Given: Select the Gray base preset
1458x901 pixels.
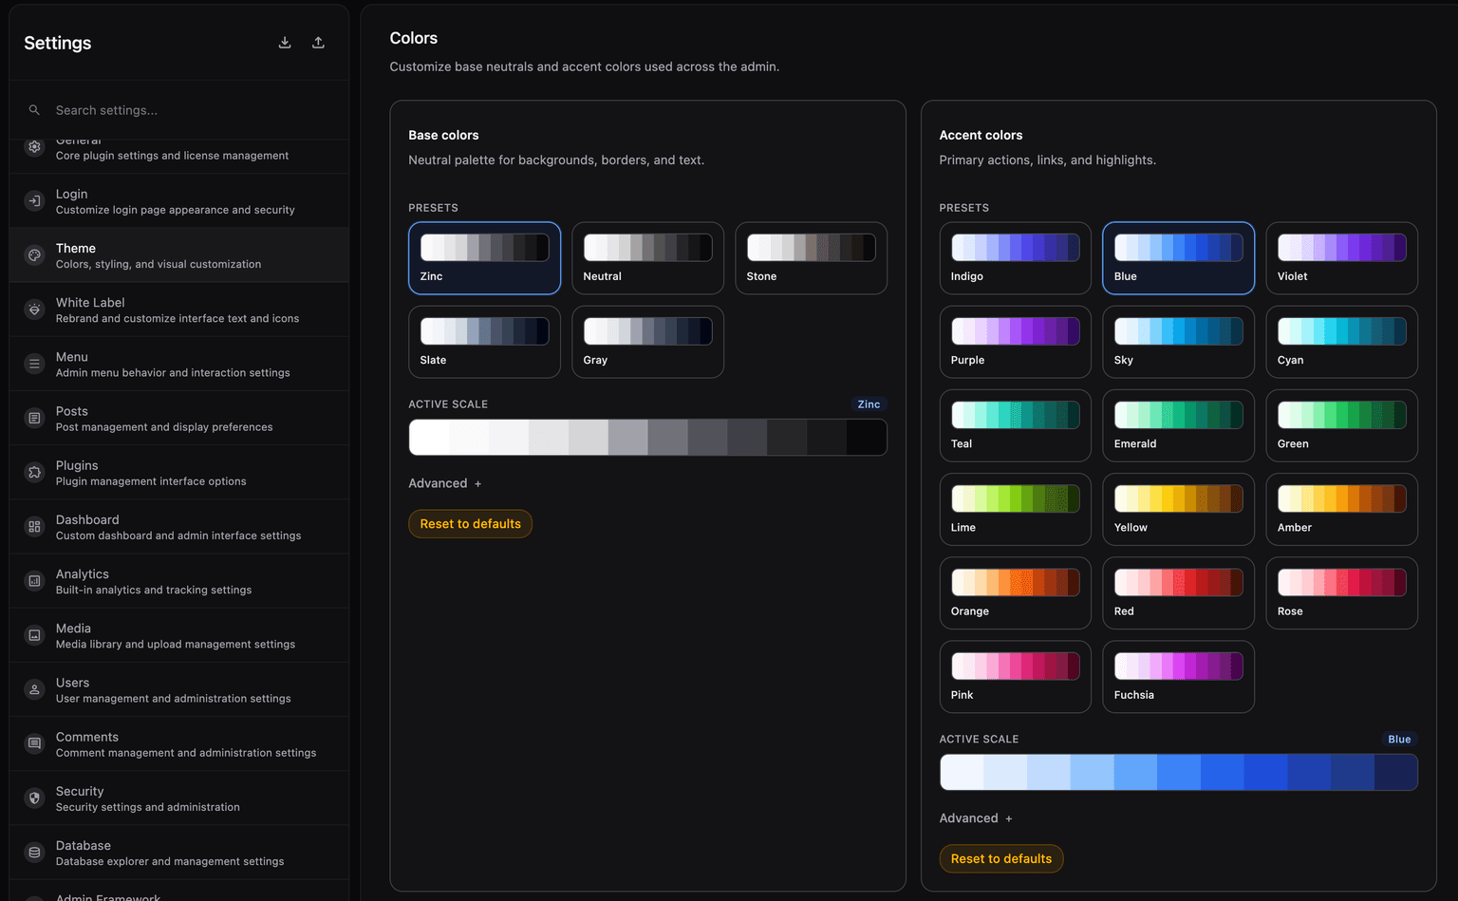Looking at the screenshot, I should (x=647, y=342).
